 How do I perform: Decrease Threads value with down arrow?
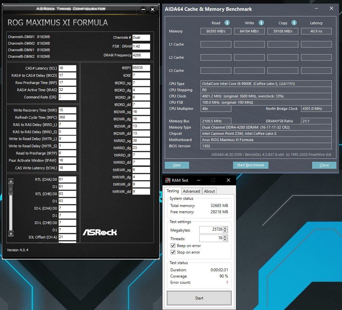[x=225, y=239]
